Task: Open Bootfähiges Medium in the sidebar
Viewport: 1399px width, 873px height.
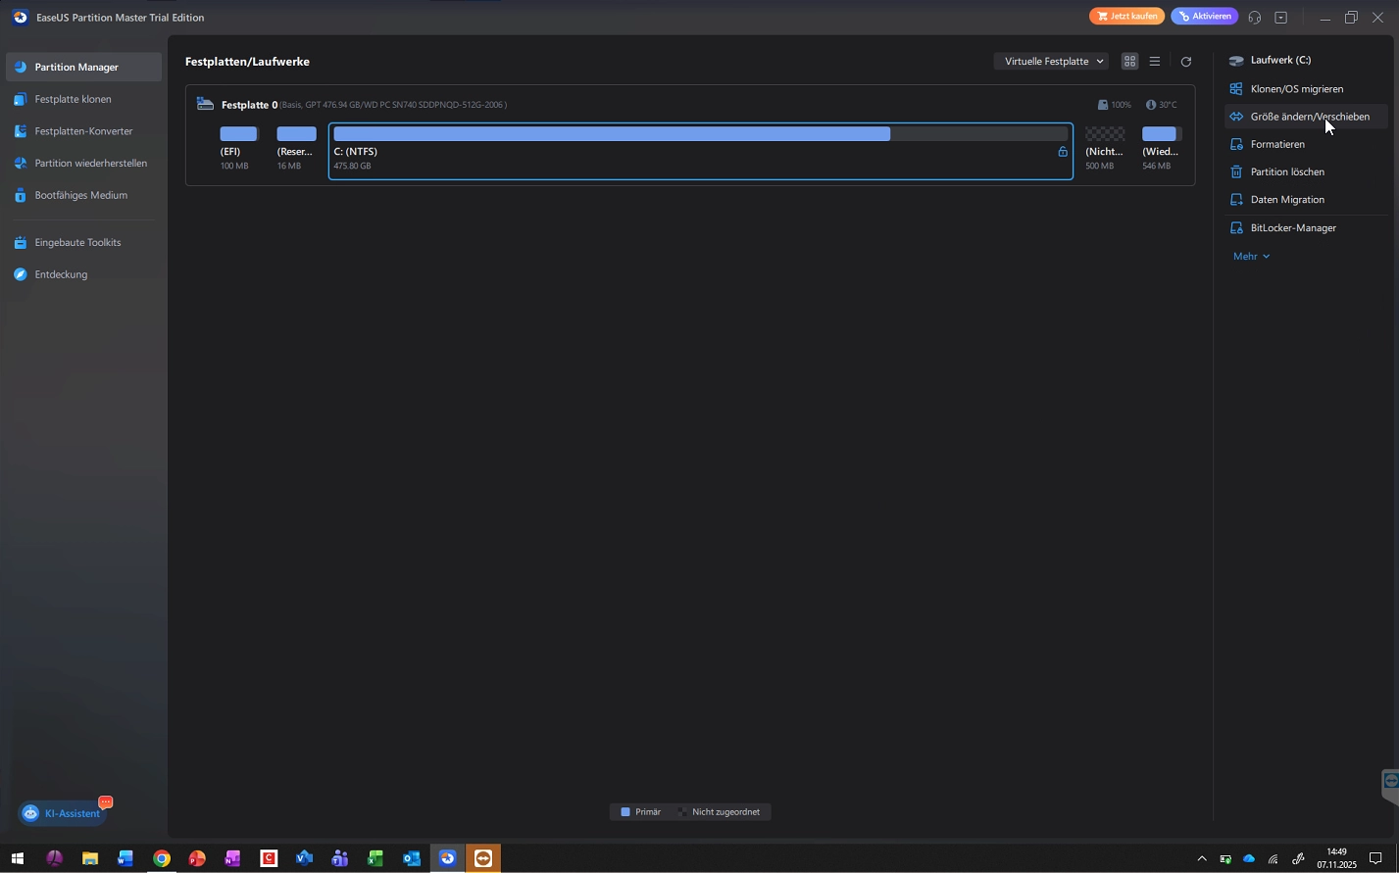Action: coord(80,195)
